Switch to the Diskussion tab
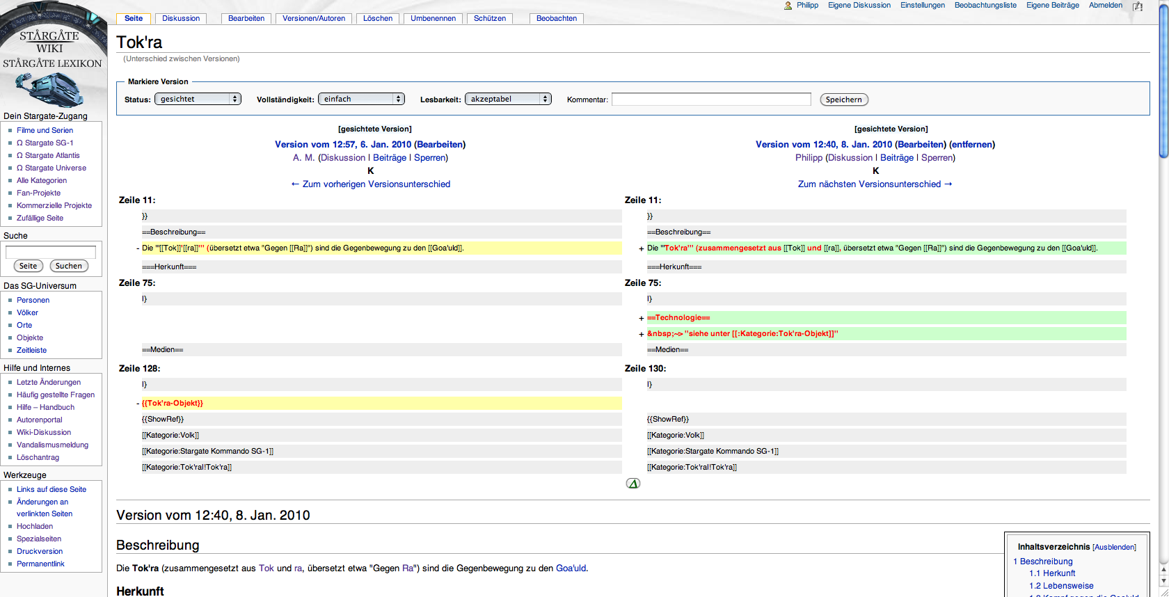 [x=181, y=19]
